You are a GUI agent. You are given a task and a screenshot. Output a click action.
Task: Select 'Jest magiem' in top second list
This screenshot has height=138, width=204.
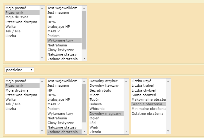[x=64, y=13]
